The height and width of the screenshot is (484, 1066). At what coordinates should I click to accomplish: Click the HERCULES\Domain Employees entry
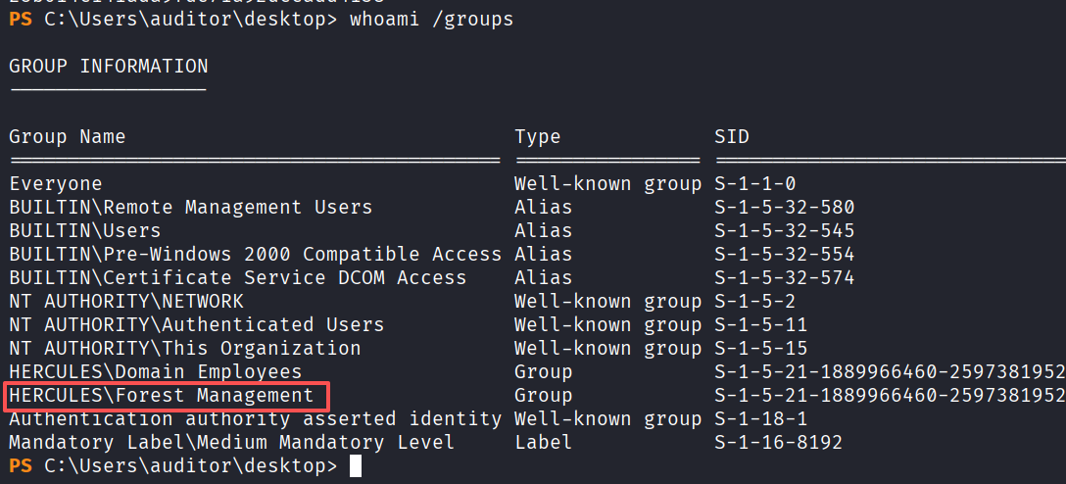tap(156, 372)
